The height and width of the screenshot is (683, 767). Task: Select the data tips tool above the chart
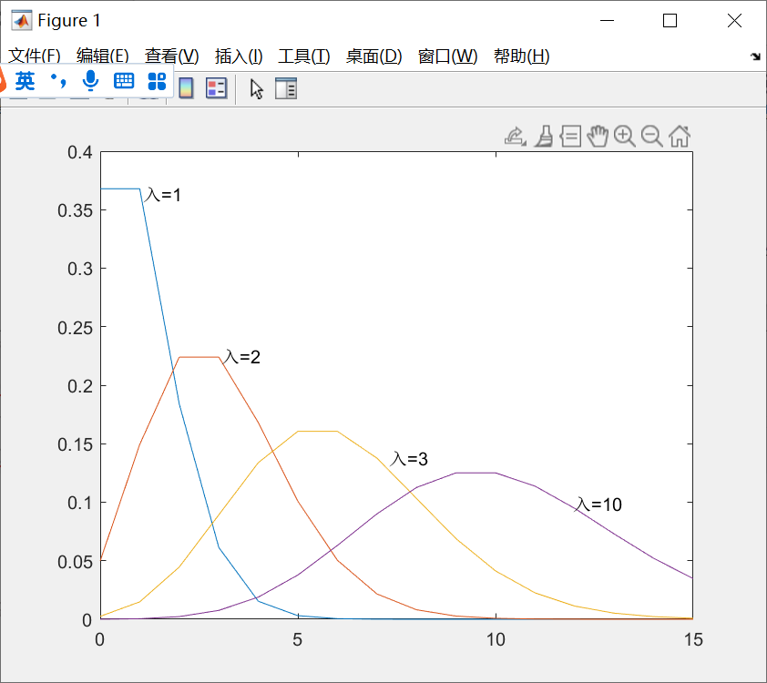[x=570, y=136]
